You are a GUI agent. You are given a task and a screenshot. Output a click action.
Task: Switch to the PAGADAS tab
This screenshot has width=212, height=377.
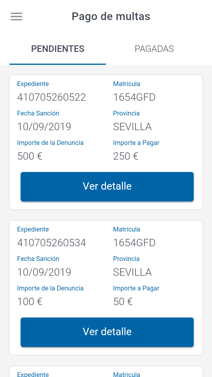coord(154,49)
